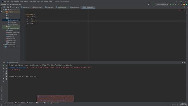Hide the Project tool window
Image resolution: width=188 pixels, height=106 pixels.
click(x=19, y=7)
